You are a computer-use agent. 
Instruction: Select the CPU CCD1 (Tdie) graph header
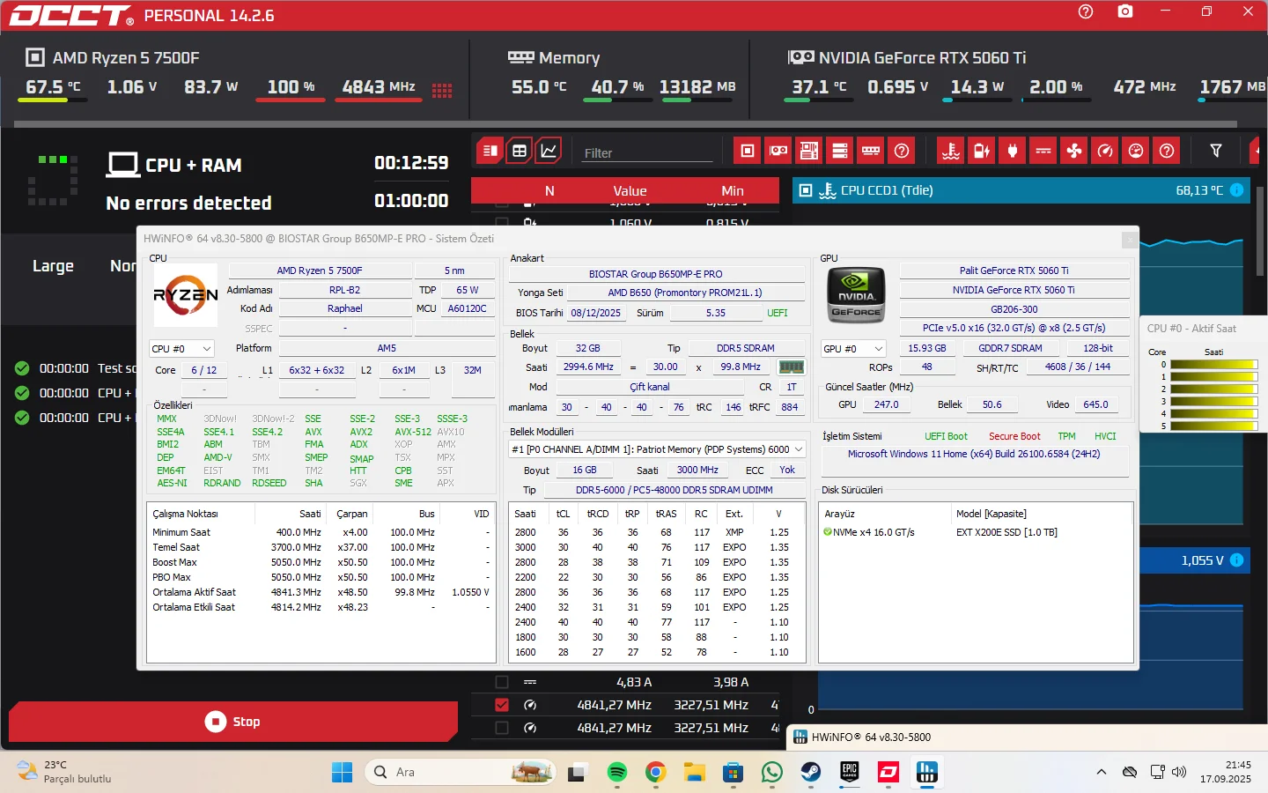1021,190
